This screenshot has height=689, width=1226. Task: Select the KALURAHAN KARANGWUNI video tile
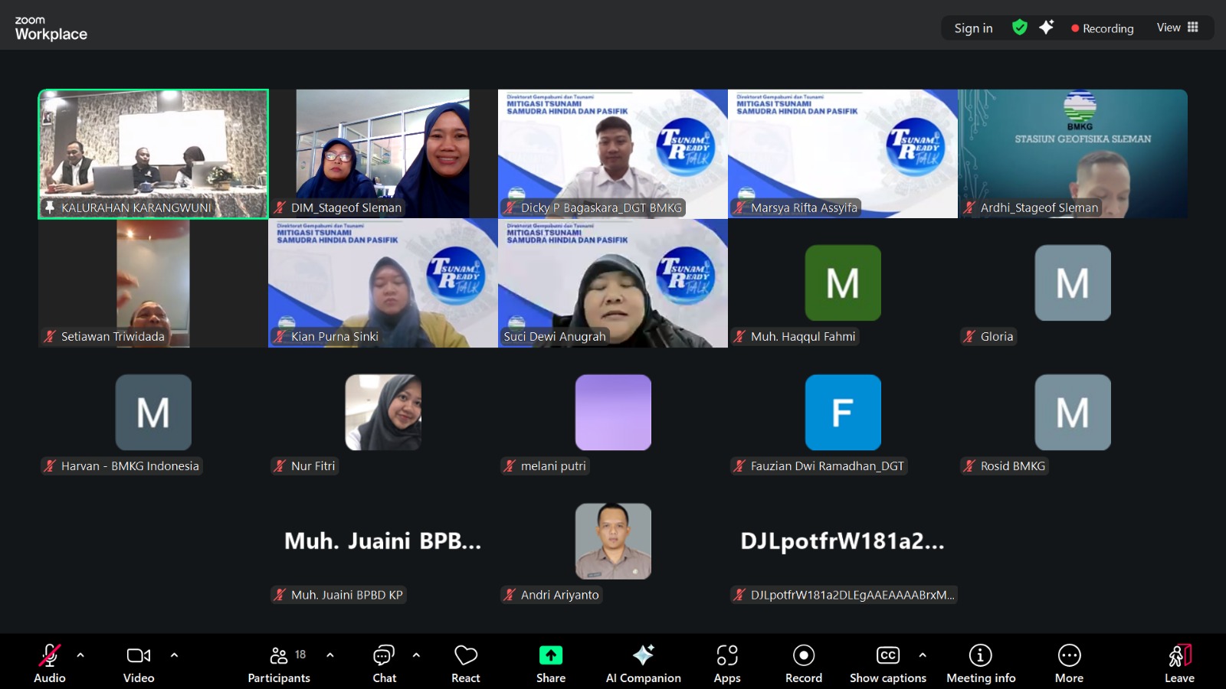pyautogui.click(x=153, y=154)
